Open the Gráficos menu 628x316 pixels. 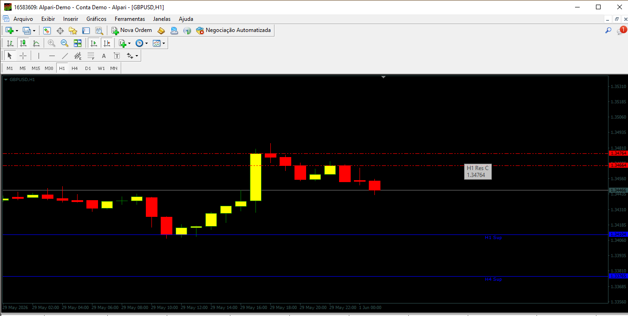96,19
